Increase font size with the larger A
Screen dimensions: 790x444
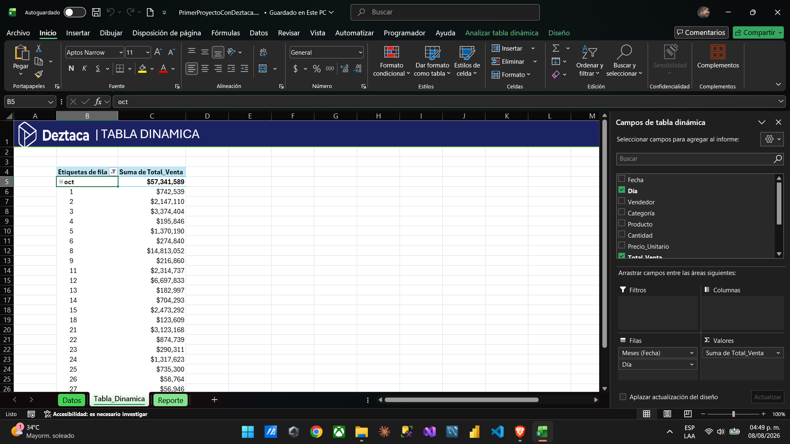158,52
